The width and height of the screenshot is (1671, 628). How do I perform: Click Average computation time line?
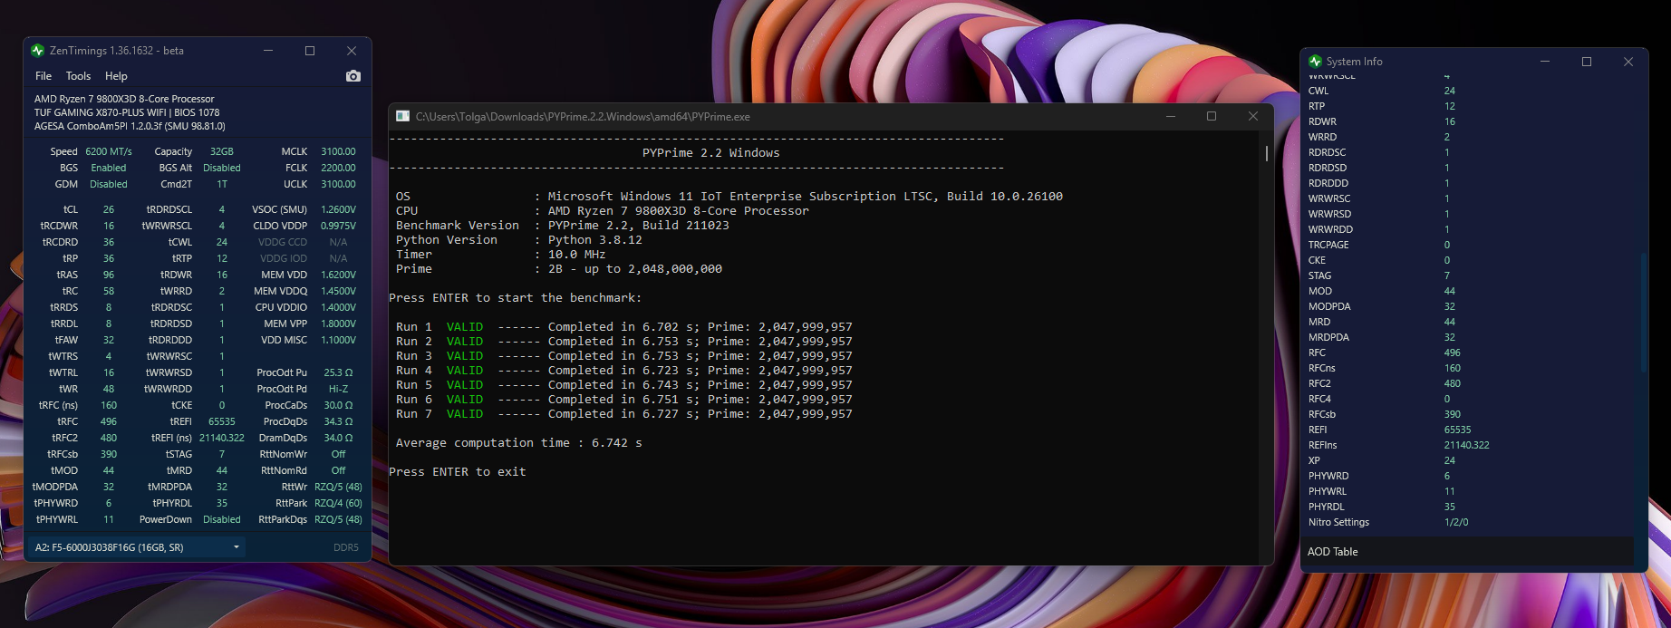[519, 442]
